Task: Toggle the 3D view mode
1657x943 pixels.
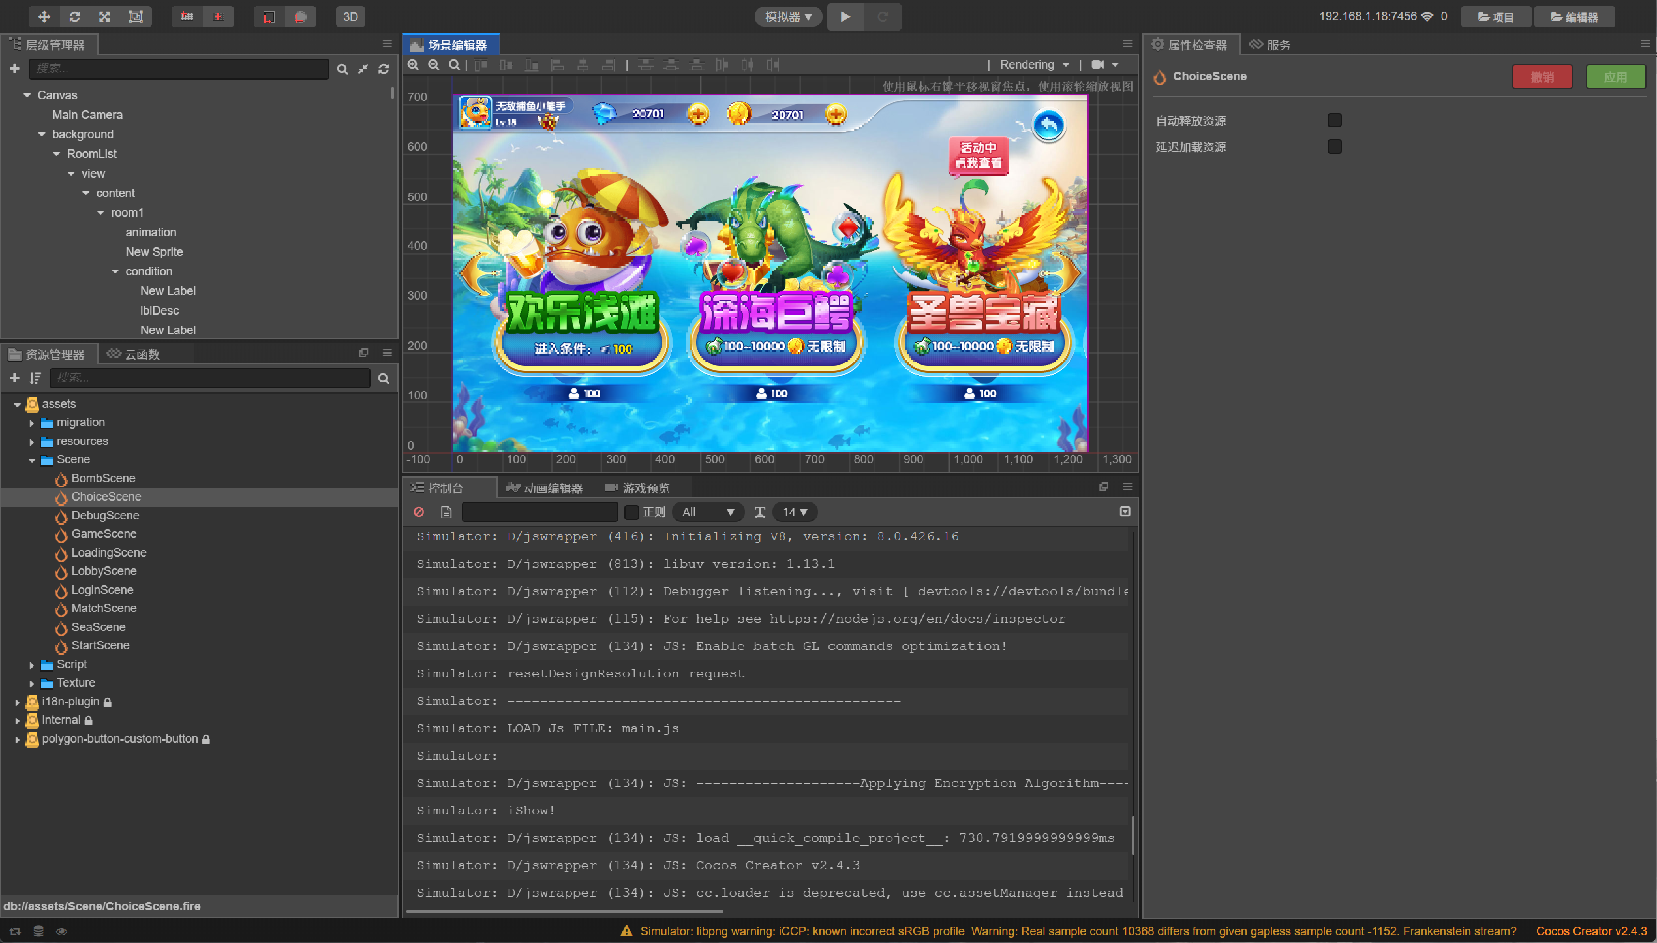Action: (x=350, y=16)
